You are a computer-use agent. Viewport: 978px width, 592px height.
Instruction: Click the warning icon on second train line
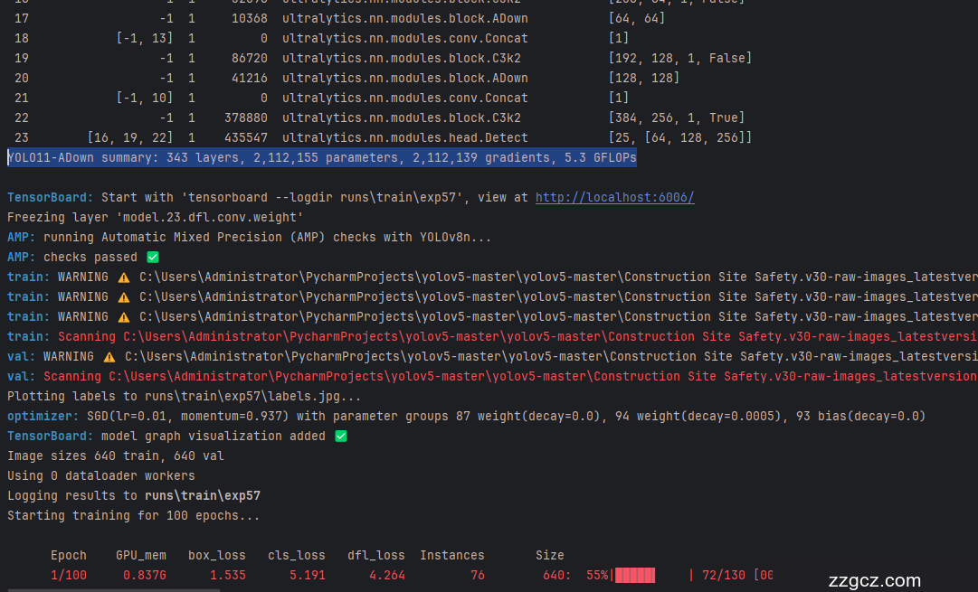[x=123, y=296]
